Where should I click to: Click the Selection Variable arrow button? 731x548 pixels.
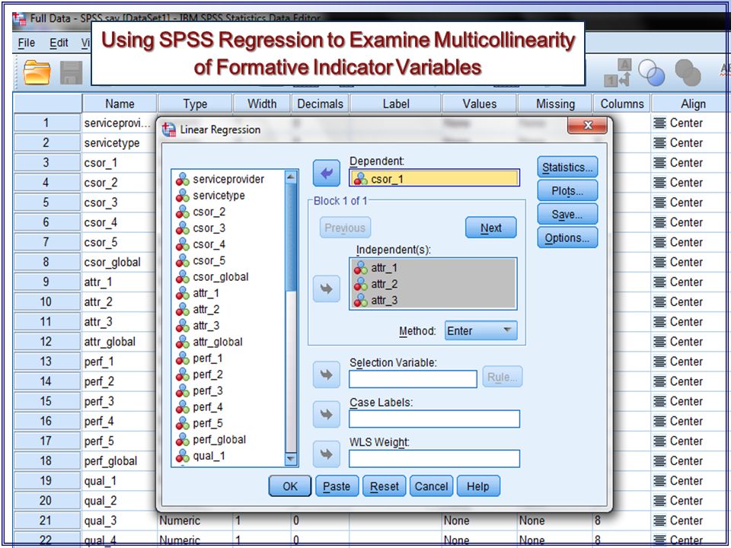[327, 374]
